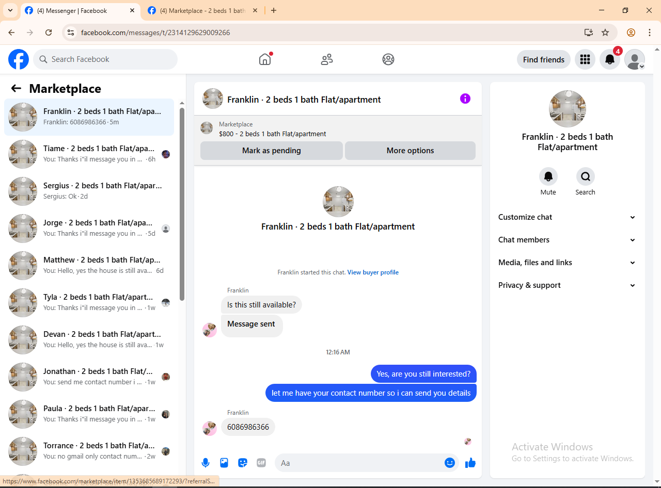Open conversation information purple icon
This screenshot has width=661, height=488.
tap(465, 99)
